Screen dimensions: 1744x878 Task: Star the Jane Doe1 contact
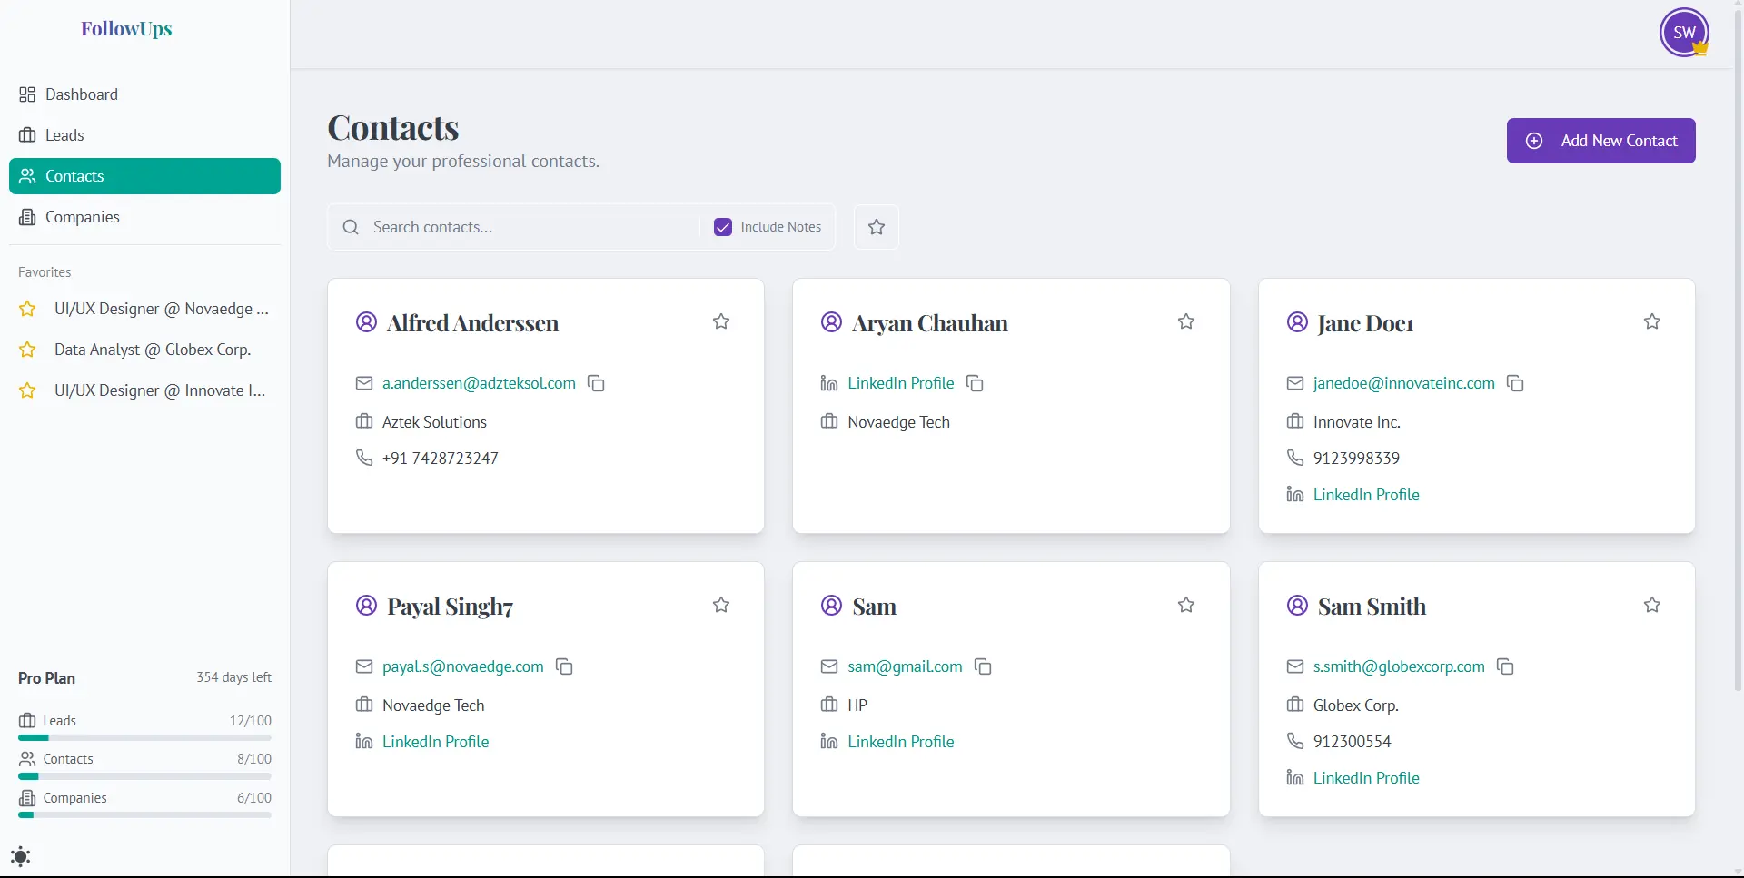click(x=1652, y=321)
